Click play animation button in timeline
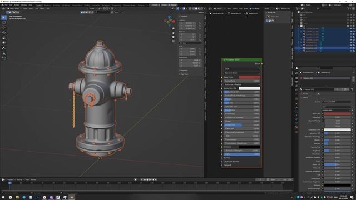Image resolution: width=356 pixels, height=200 pixels. point(150,179)
